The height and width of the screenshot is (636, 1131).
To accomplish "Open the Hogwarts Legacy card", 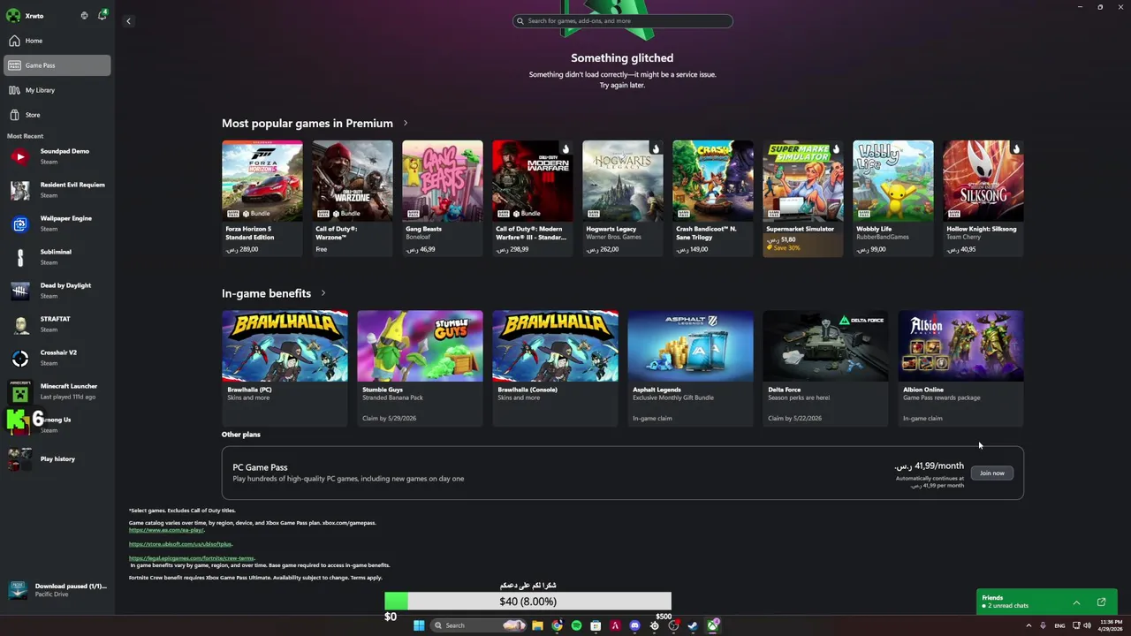I will click(x=623, y=198).
